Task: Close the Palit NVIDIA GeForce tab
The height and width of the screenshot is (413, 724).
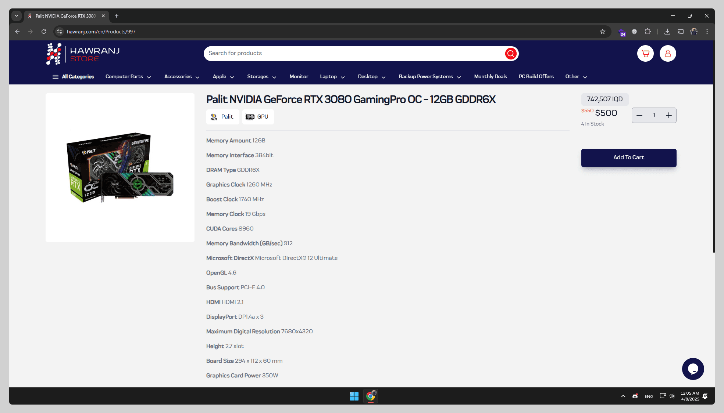Action: pos(103,16)
